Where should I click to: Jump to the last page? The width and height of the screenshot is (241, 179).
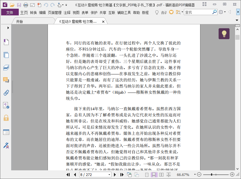coord(122,175)
